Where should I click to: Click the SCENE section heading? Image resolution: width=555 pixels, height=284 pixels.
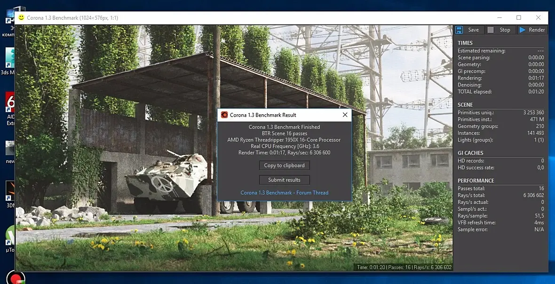pyautogui.click(x=465, y=105)
